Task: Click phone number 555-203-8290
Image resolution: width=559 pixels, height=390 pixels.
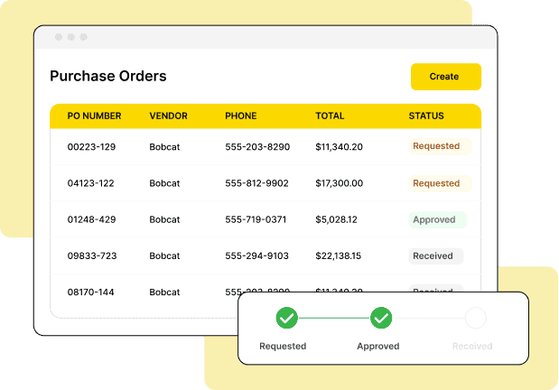Action: pos(257,147)
